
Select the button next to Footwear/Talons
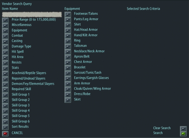68,14
